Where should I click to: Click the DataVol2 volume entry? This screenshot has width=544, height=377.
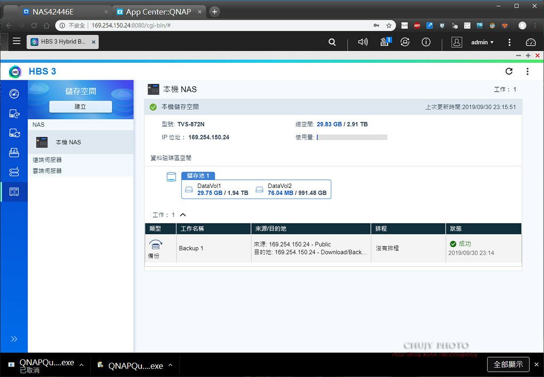pyautogui.click(x=291, y=190)
